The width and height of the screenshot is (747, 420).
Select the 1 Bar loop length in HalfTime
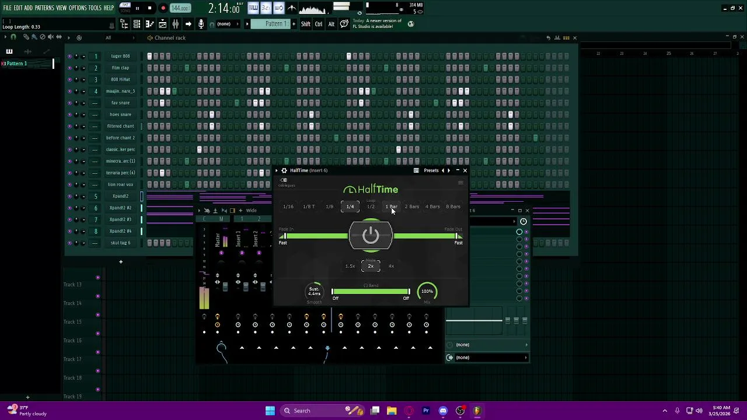[391, 206]
